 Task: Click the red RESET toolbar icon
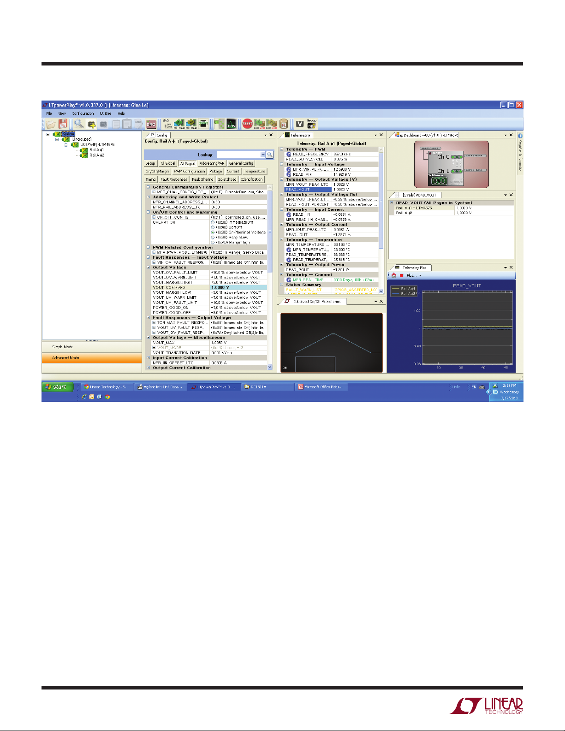coord(247,124)
